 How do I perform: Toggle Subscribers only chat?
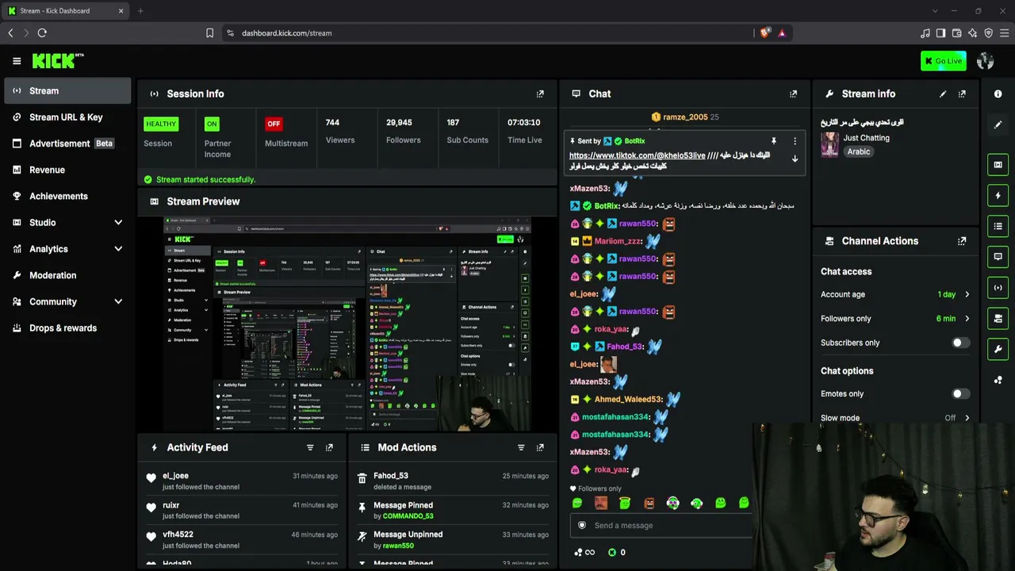click(x=960, y=343)
